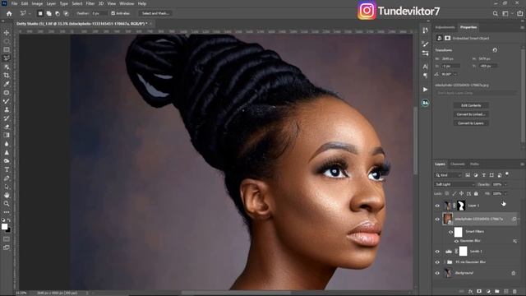This screenshot has width=526, height=296.
Task: Click the Select and Mask button
Action: click(155, 13)
